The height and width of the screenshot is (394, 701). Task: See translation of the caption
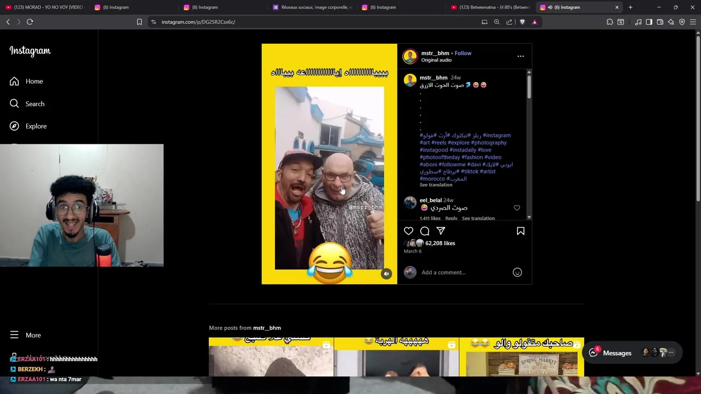(436, 185)
